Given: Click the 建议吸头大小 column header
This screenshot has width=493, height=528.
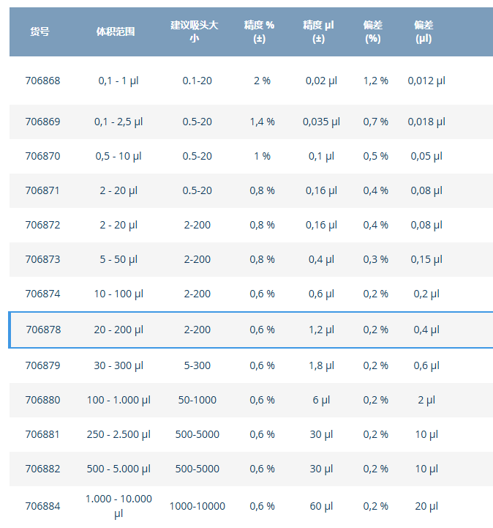Looking at the screenshot, I should (x=197, y=31).
